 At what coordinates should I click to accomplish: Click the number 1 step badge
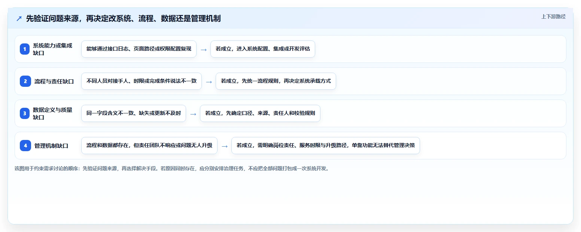pos(25,49)
